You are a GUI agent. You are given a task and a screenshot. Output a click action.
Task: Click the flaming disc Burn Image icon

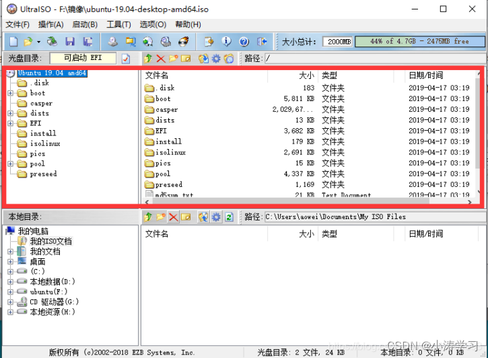tap(184, 42)
